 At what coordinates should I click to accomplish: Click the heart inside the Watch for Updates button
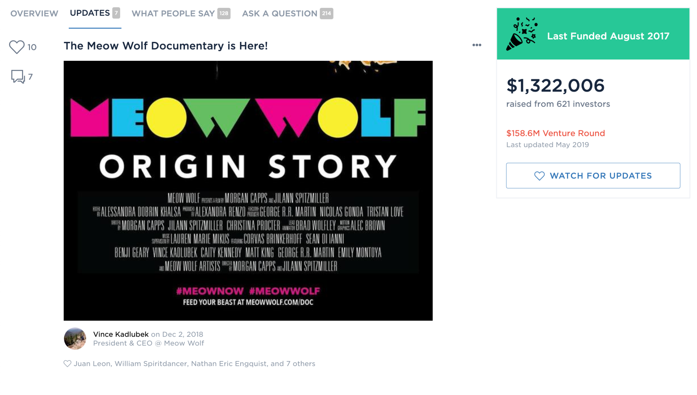tap(539, 176)
